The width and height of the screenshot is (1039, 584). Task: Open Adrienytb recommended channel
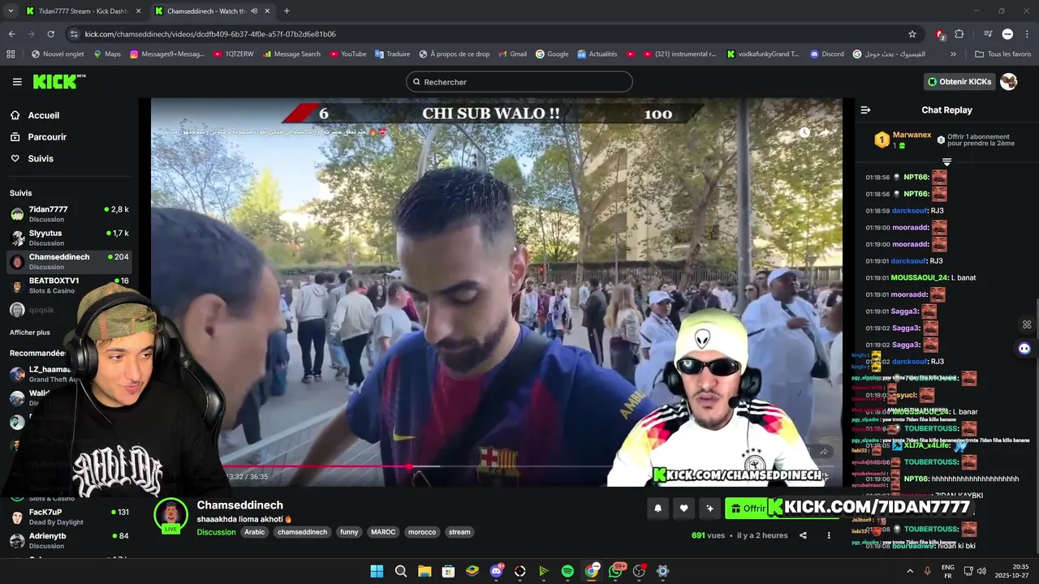point(69,540)
